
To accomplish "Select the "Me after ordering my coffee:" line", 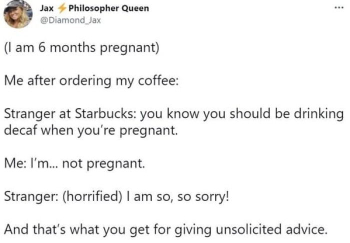I will (x=90, y=82).
